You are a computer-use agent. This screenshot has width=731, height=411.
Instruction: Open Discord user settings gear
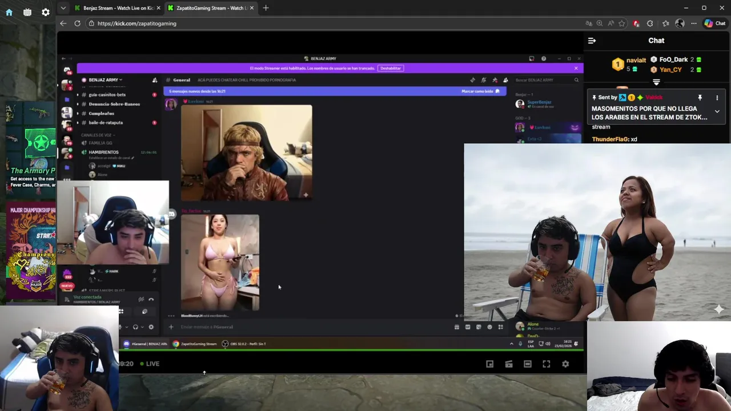pyautogui.click(x=151, y=327)
